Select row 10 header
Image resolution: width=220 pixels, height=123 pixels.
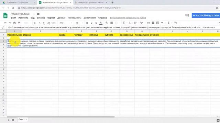(x=3, y=63)
